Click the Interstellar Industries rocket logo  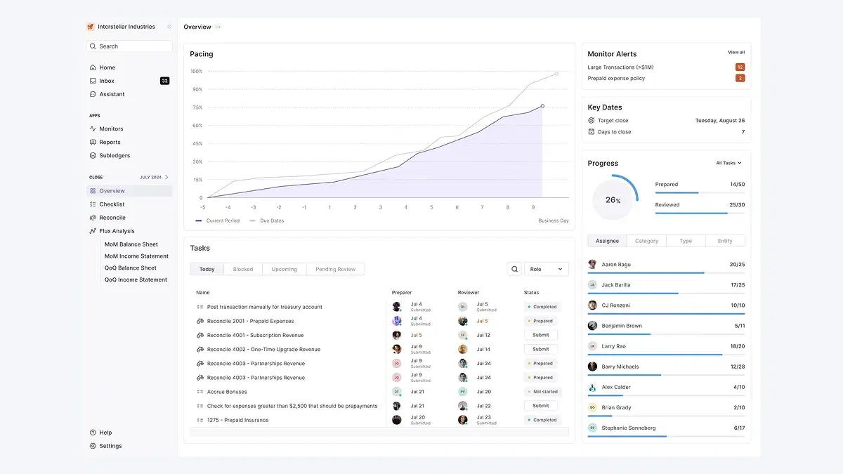click(90, 27)
